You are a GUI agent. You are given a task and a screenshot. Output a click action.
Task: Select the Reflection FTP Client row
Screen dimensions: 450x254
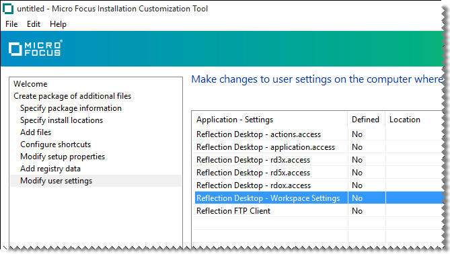coord(317,211)
